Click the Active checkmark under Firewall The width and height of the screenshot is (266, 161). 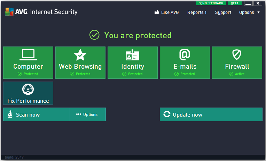[x=231, y=74]
